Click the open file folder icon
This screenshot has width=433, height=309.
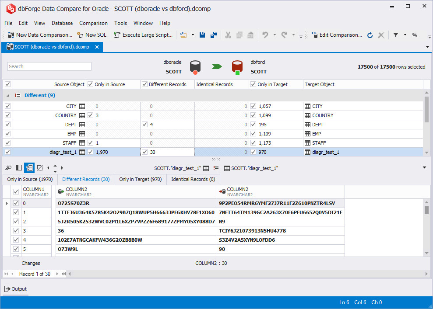click(183, 35)
